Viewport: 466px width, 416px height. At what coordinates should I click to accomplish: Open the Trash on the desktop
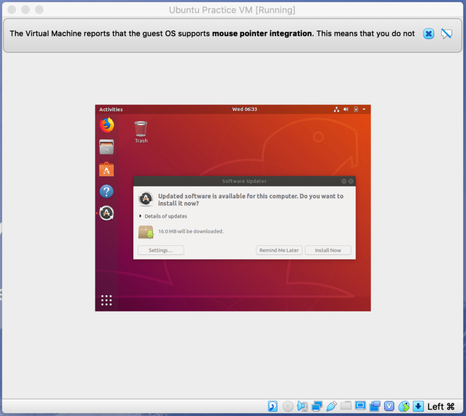click(141, 132)
